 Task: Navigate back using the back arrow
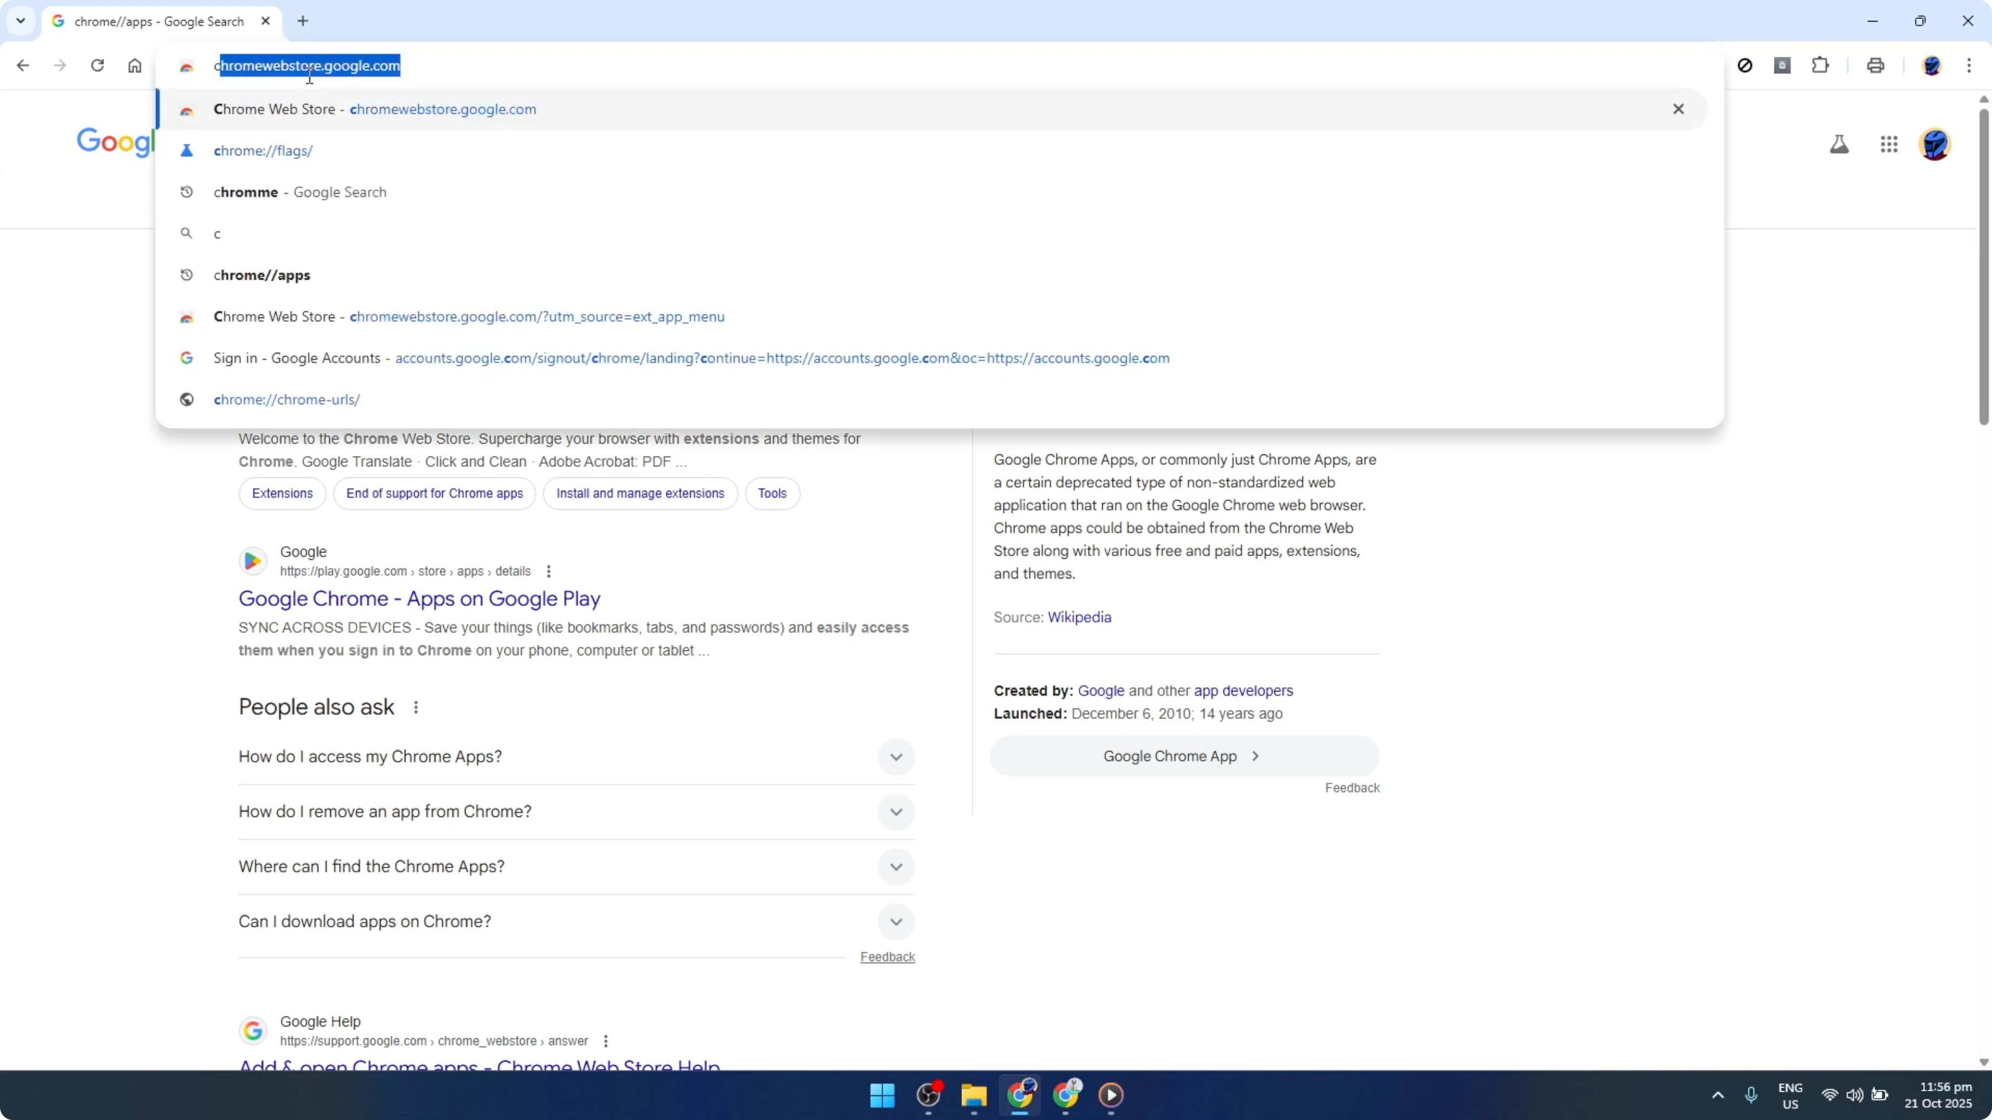point(22,65)
